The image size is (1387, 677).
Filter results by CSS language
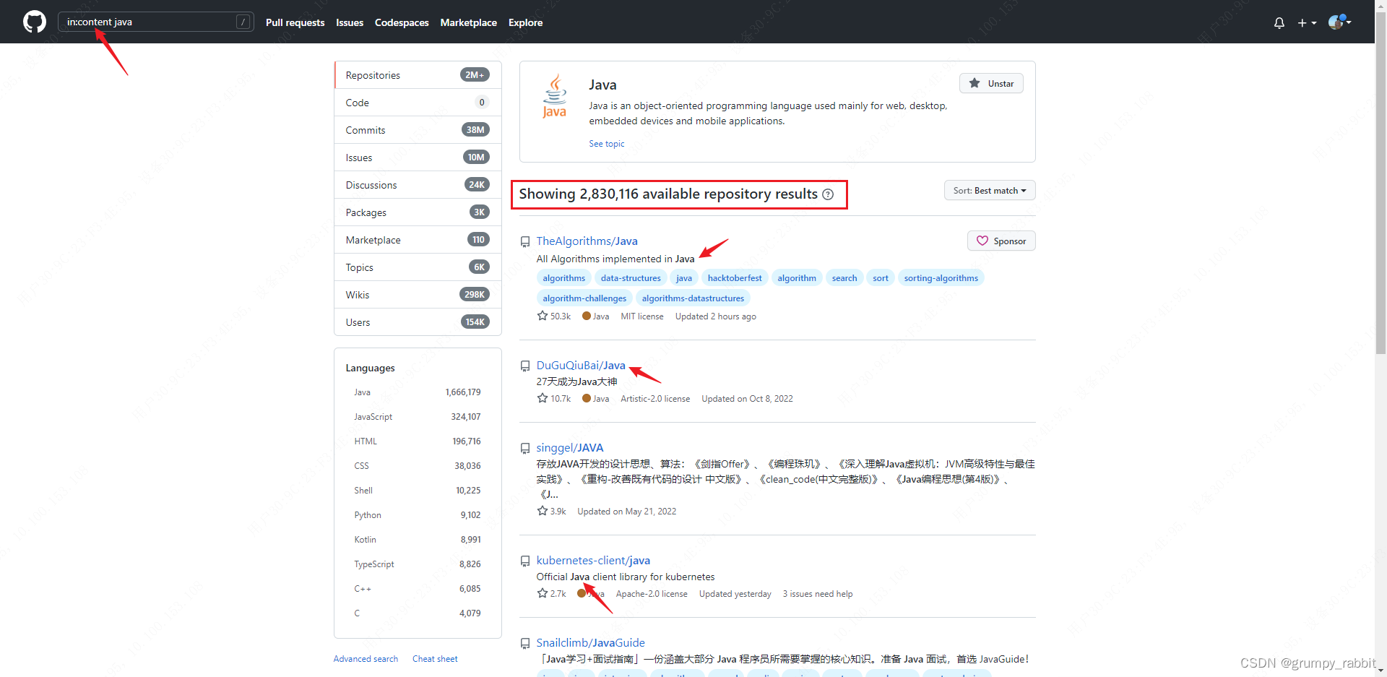pos(418,466)
